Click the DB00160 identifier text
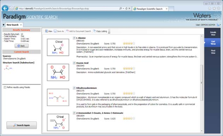Viewport: 223px width, 136px height. pyautogui.click(x=80, y=41)
